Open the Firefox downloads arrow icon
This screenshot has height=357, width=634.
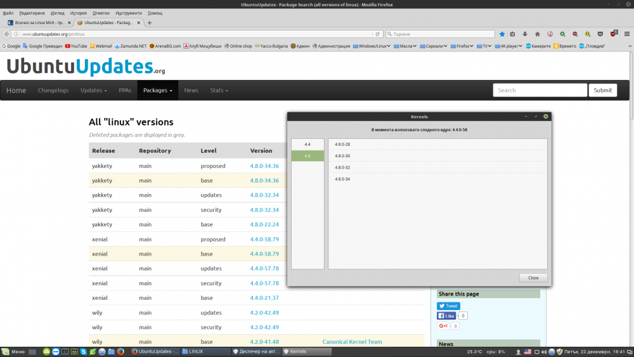pos(525,34)
